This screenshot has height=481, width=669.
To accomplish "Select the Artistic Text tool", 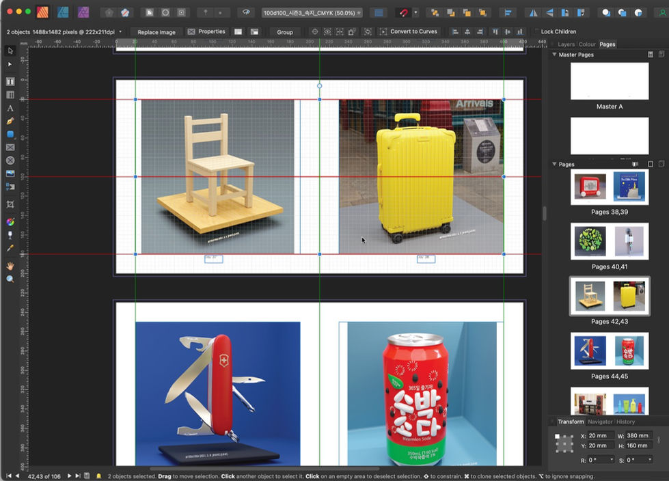I will [10, 109].
